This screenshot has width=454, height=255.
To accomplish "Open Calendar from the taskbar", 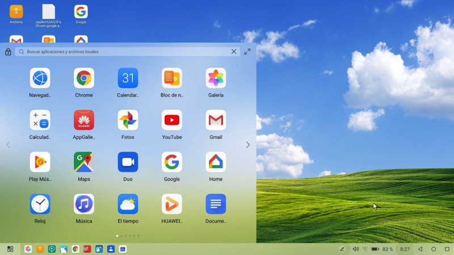I will 123,249.
